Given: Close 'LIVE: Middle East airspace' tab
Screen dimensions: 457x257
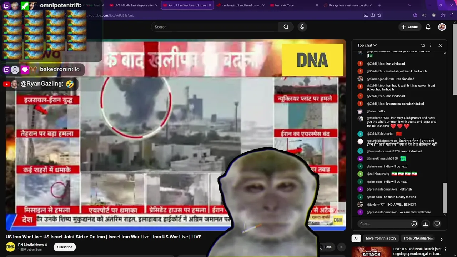Looking at the screenshot, I should click(156, 5).
